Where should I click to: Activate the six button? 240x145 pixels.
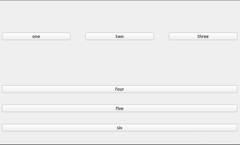(120, 128)
